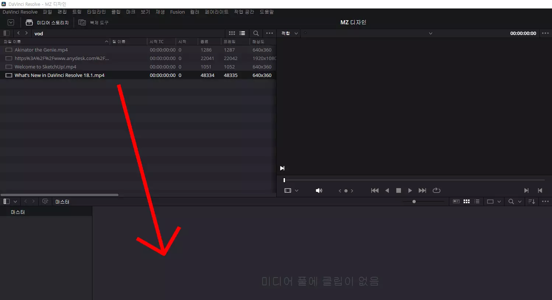Toggle the media storage sidebar panel icon

click(6, 33)
